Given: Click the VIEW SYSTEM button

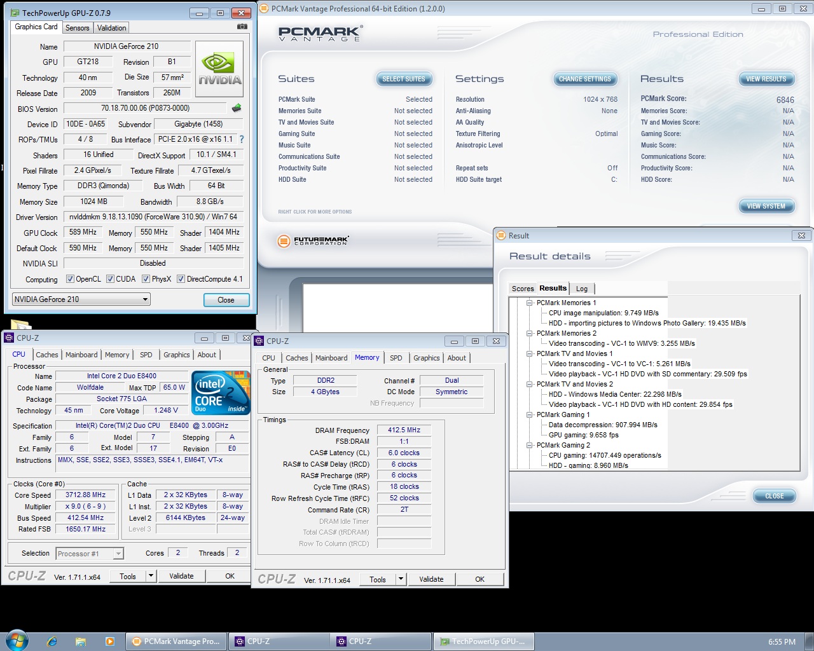Looking at the screenshot, I should 766,206.
